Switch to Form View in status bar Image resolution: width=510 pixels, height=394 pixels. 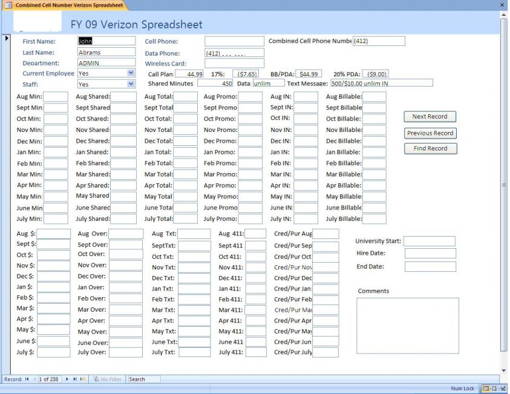(x=486, y=389)
